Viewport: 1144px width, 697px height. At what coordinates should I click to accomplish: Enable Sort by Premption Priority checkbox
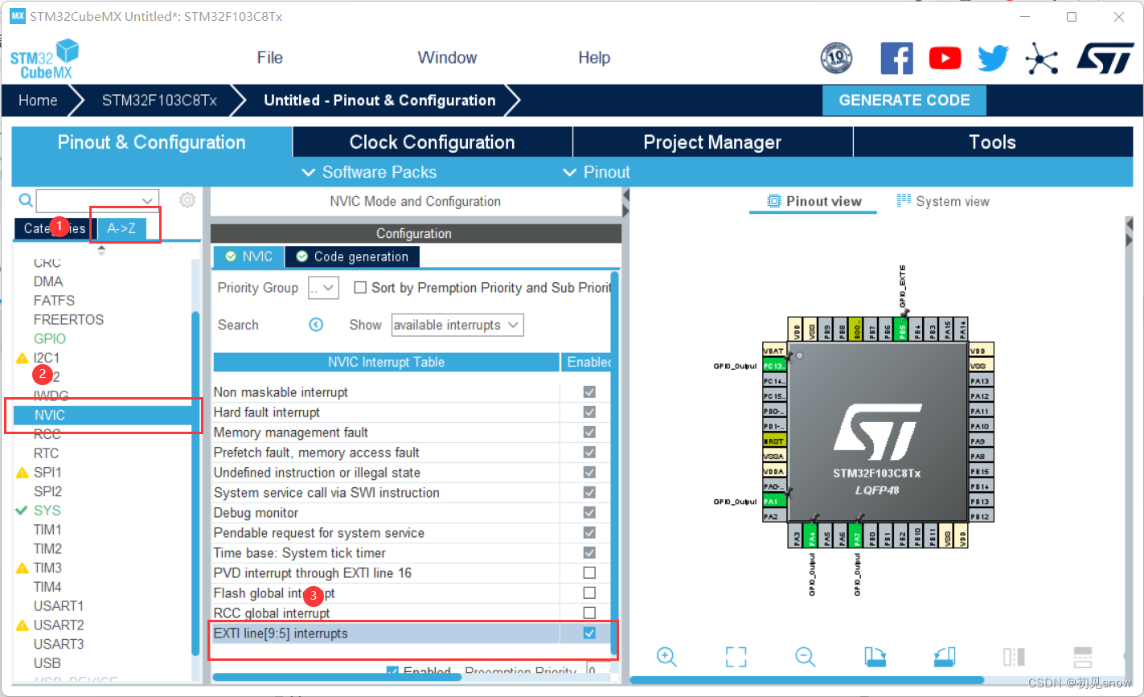pos(361,288)
